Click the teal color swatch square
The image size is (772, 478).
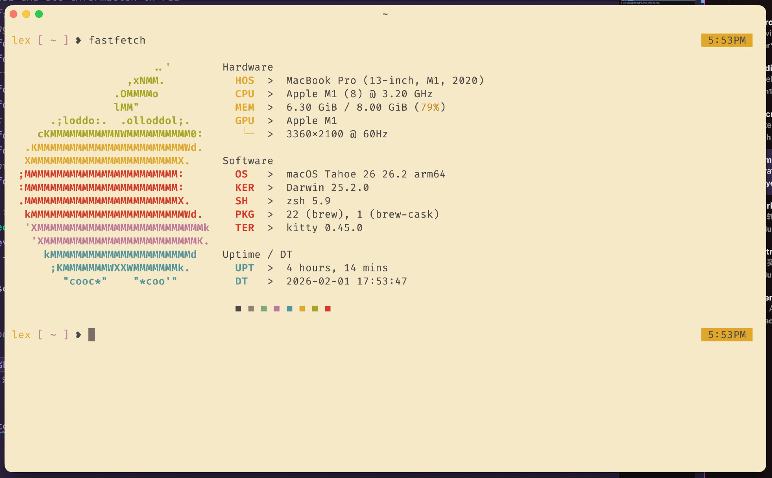(x=289, y=308)
